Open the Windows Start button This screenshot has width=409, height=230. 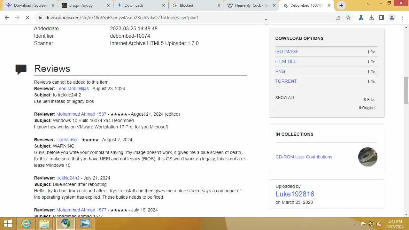coord(8,224)
